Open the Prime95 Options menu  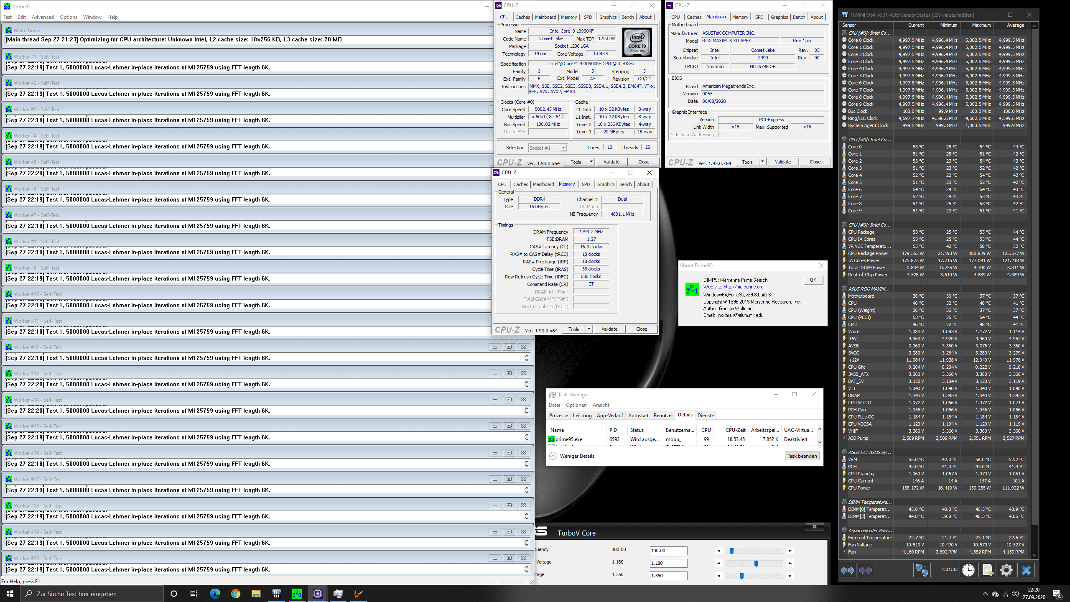pos(69,17)
